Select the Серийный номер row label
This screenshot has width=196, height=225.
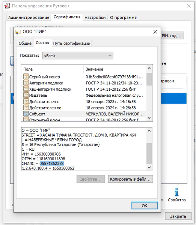[45, 77]
